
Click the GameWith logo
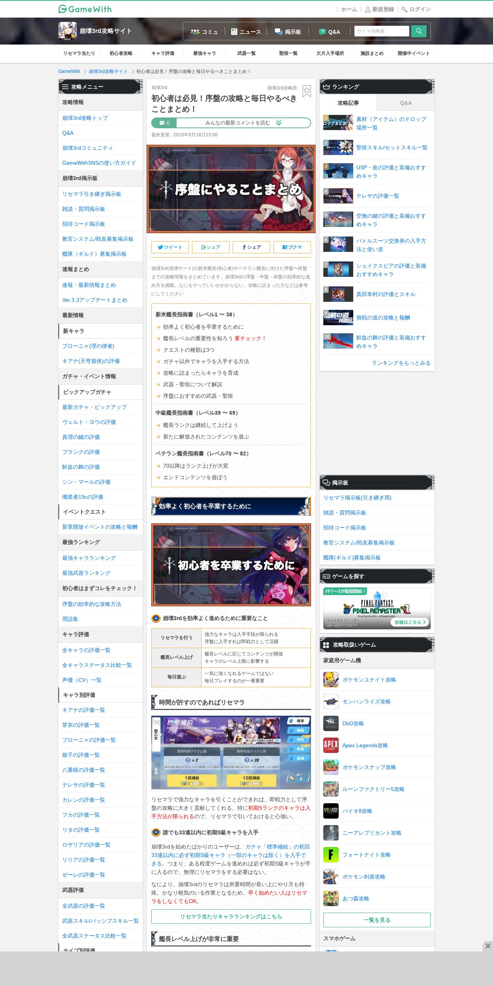pos(85,9)
